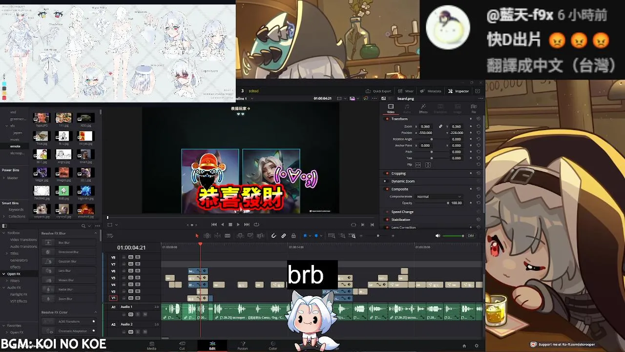
Task: Toggle the Linked Selection chain icon
Action: click(283, 236)
